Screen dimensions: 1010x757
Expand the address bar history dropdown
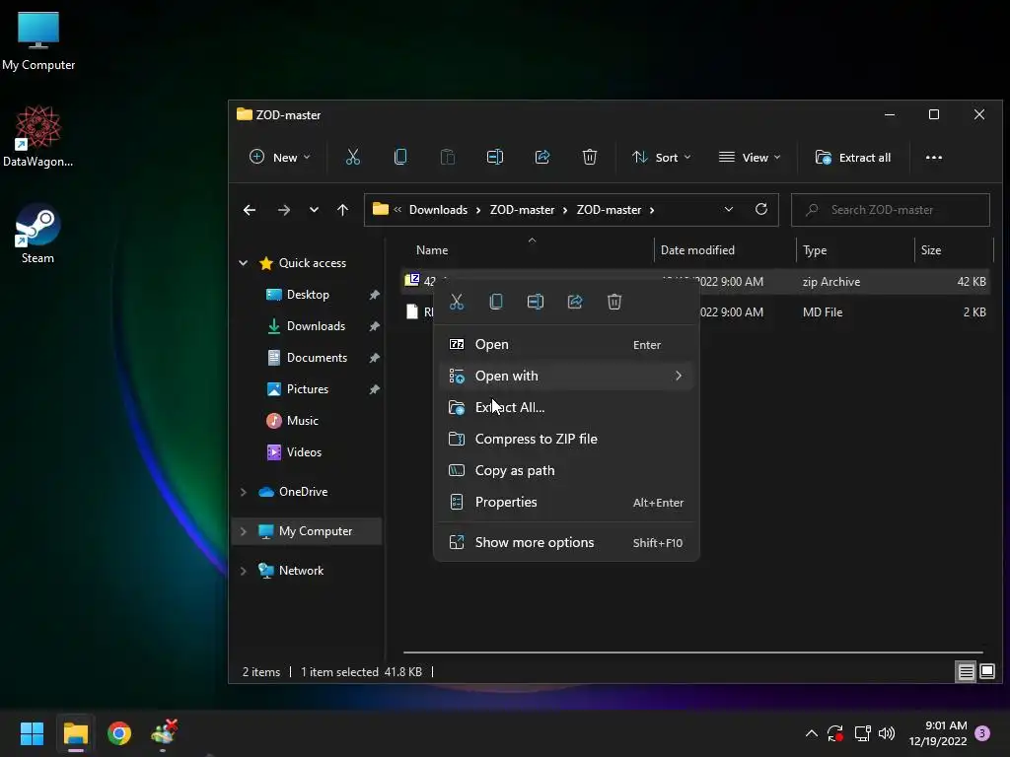pos(729,209)
